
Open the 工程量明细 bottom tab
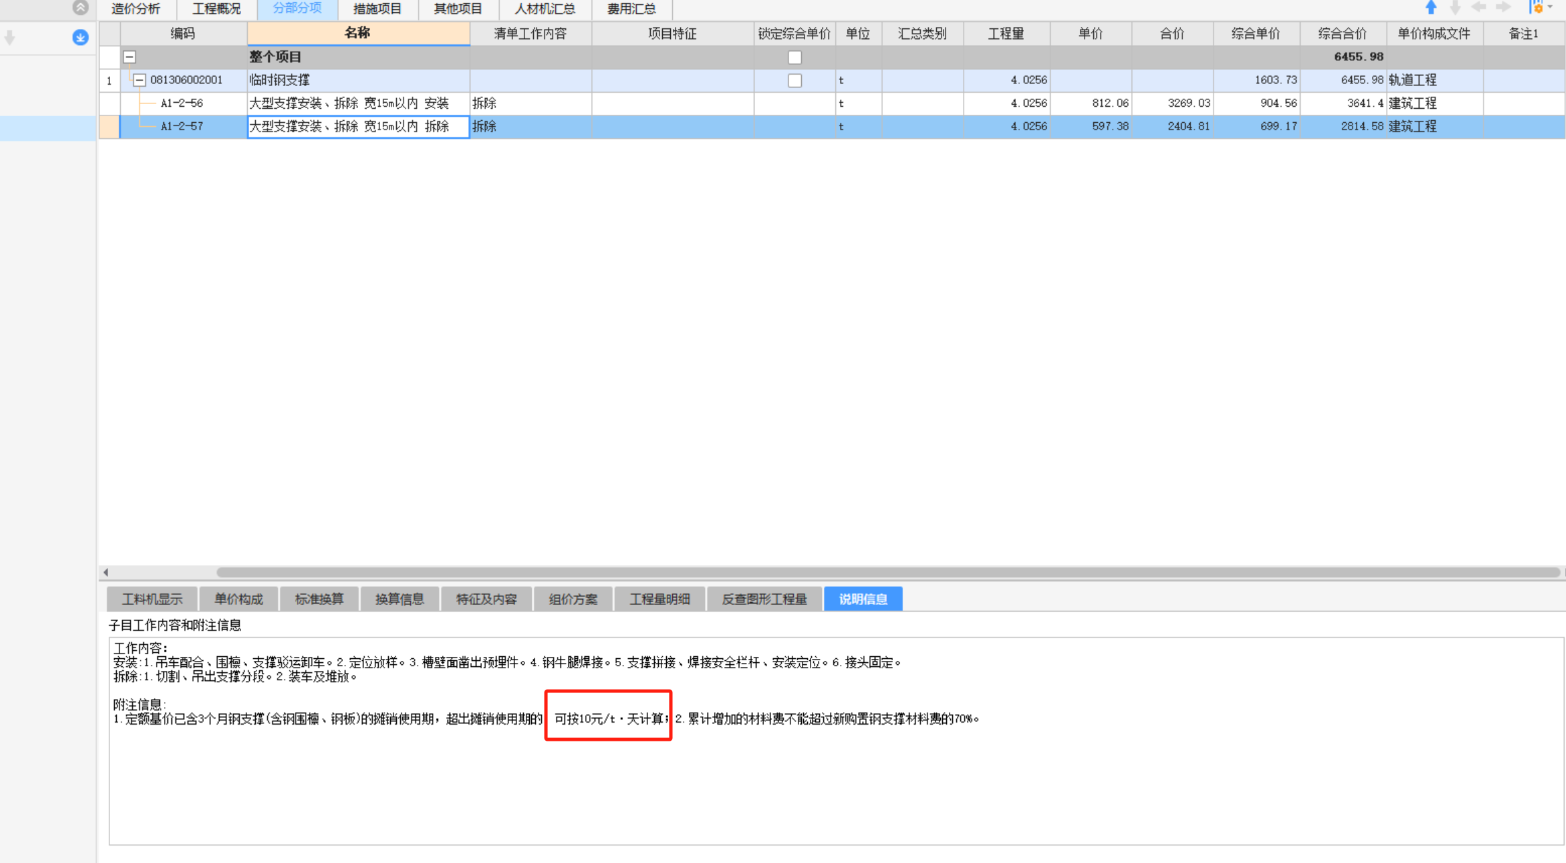click(x=659, y=598)
